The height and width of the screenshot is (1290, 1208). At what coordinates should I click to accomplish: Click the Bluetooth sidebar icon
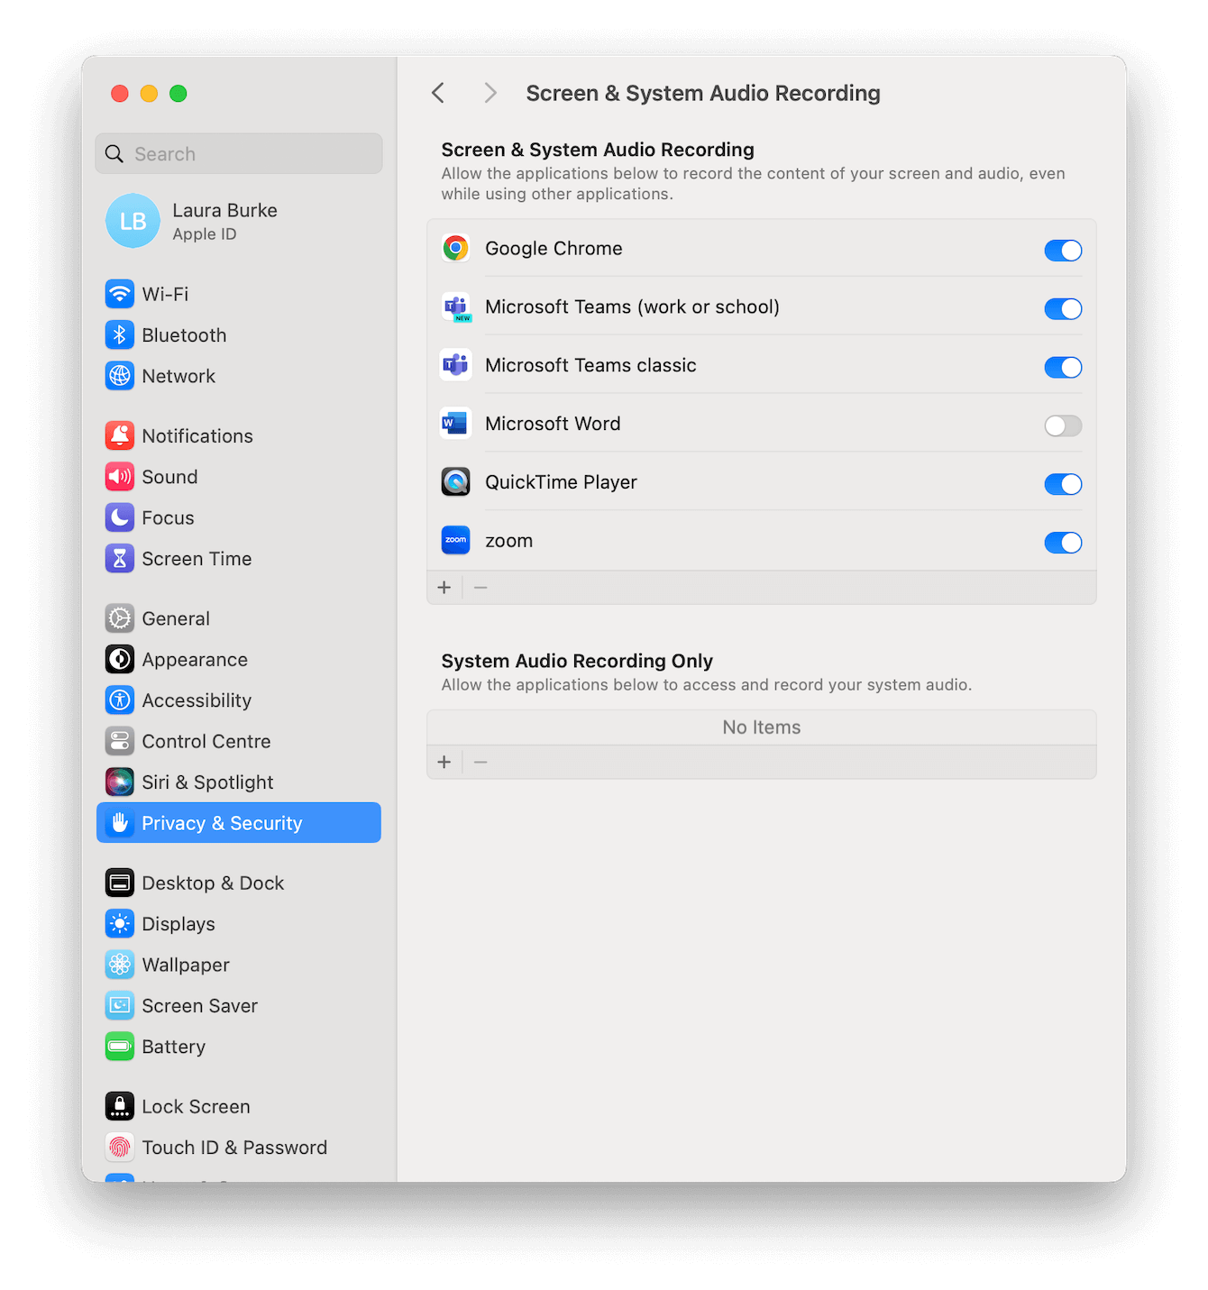(x=120, y=335)
